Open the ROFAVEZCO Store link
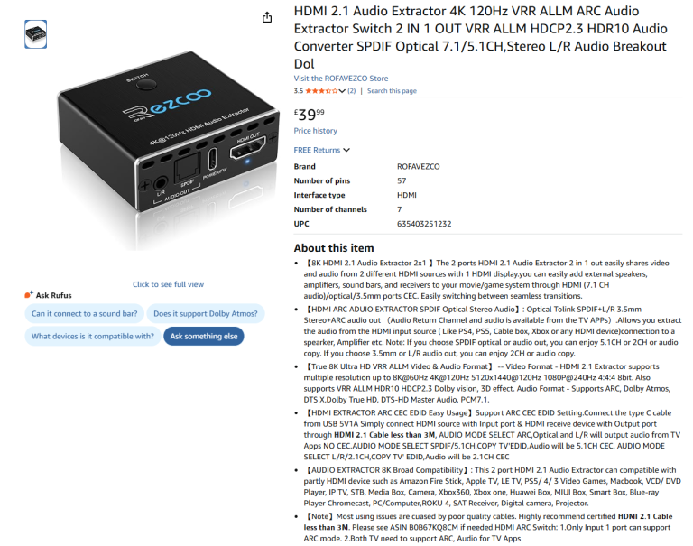The height and width of the screenshot is (546, 693). coord(341,79)
